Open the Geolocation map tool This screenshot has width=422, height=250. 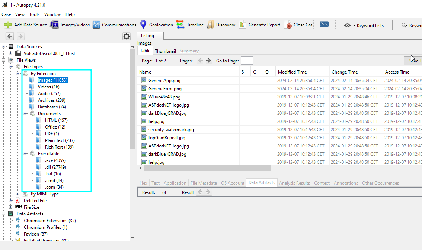point(143,25)
